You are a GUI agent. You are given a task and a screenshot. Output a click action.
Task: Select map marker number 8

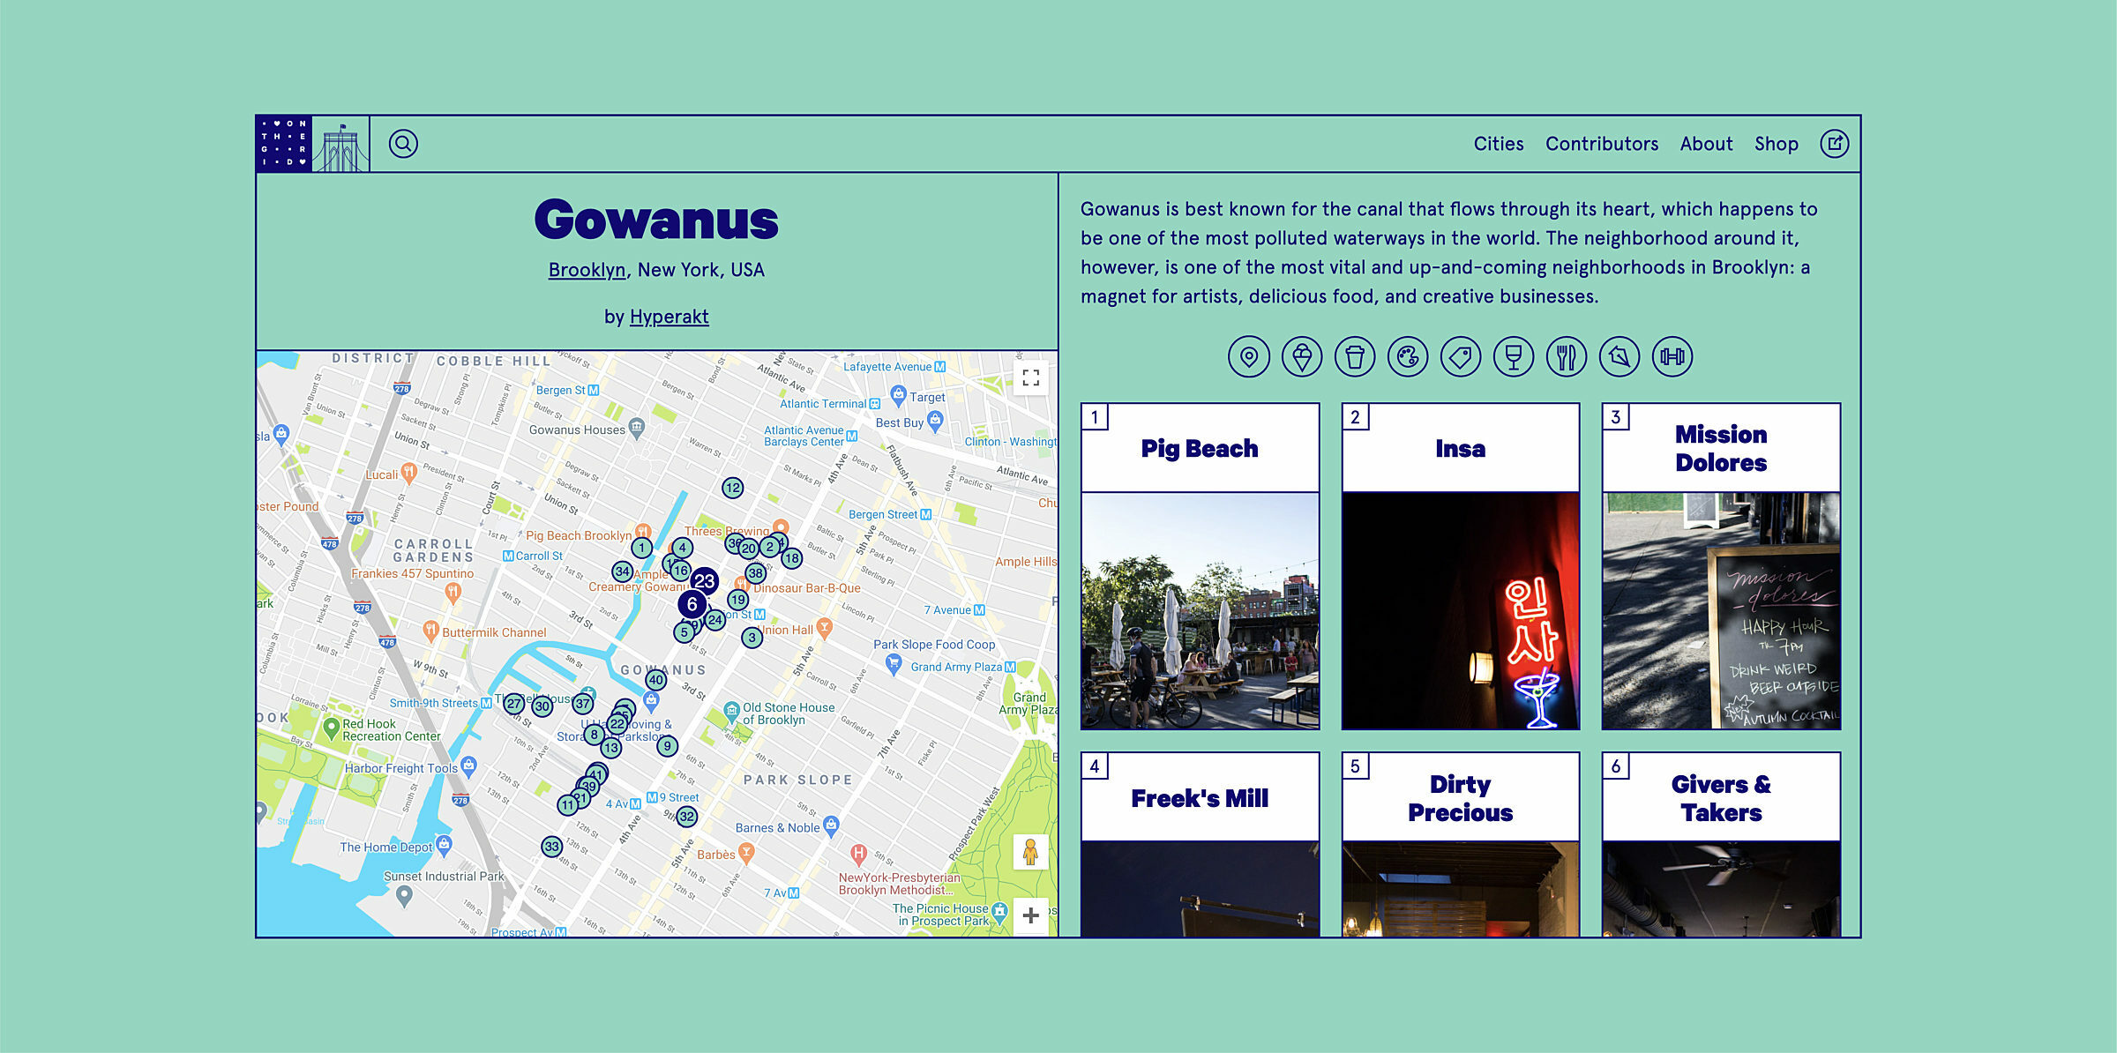(x=595, y=734)
